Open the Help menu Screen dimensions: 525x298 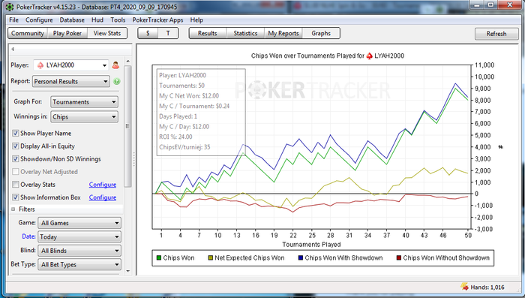tap(196, 20)
